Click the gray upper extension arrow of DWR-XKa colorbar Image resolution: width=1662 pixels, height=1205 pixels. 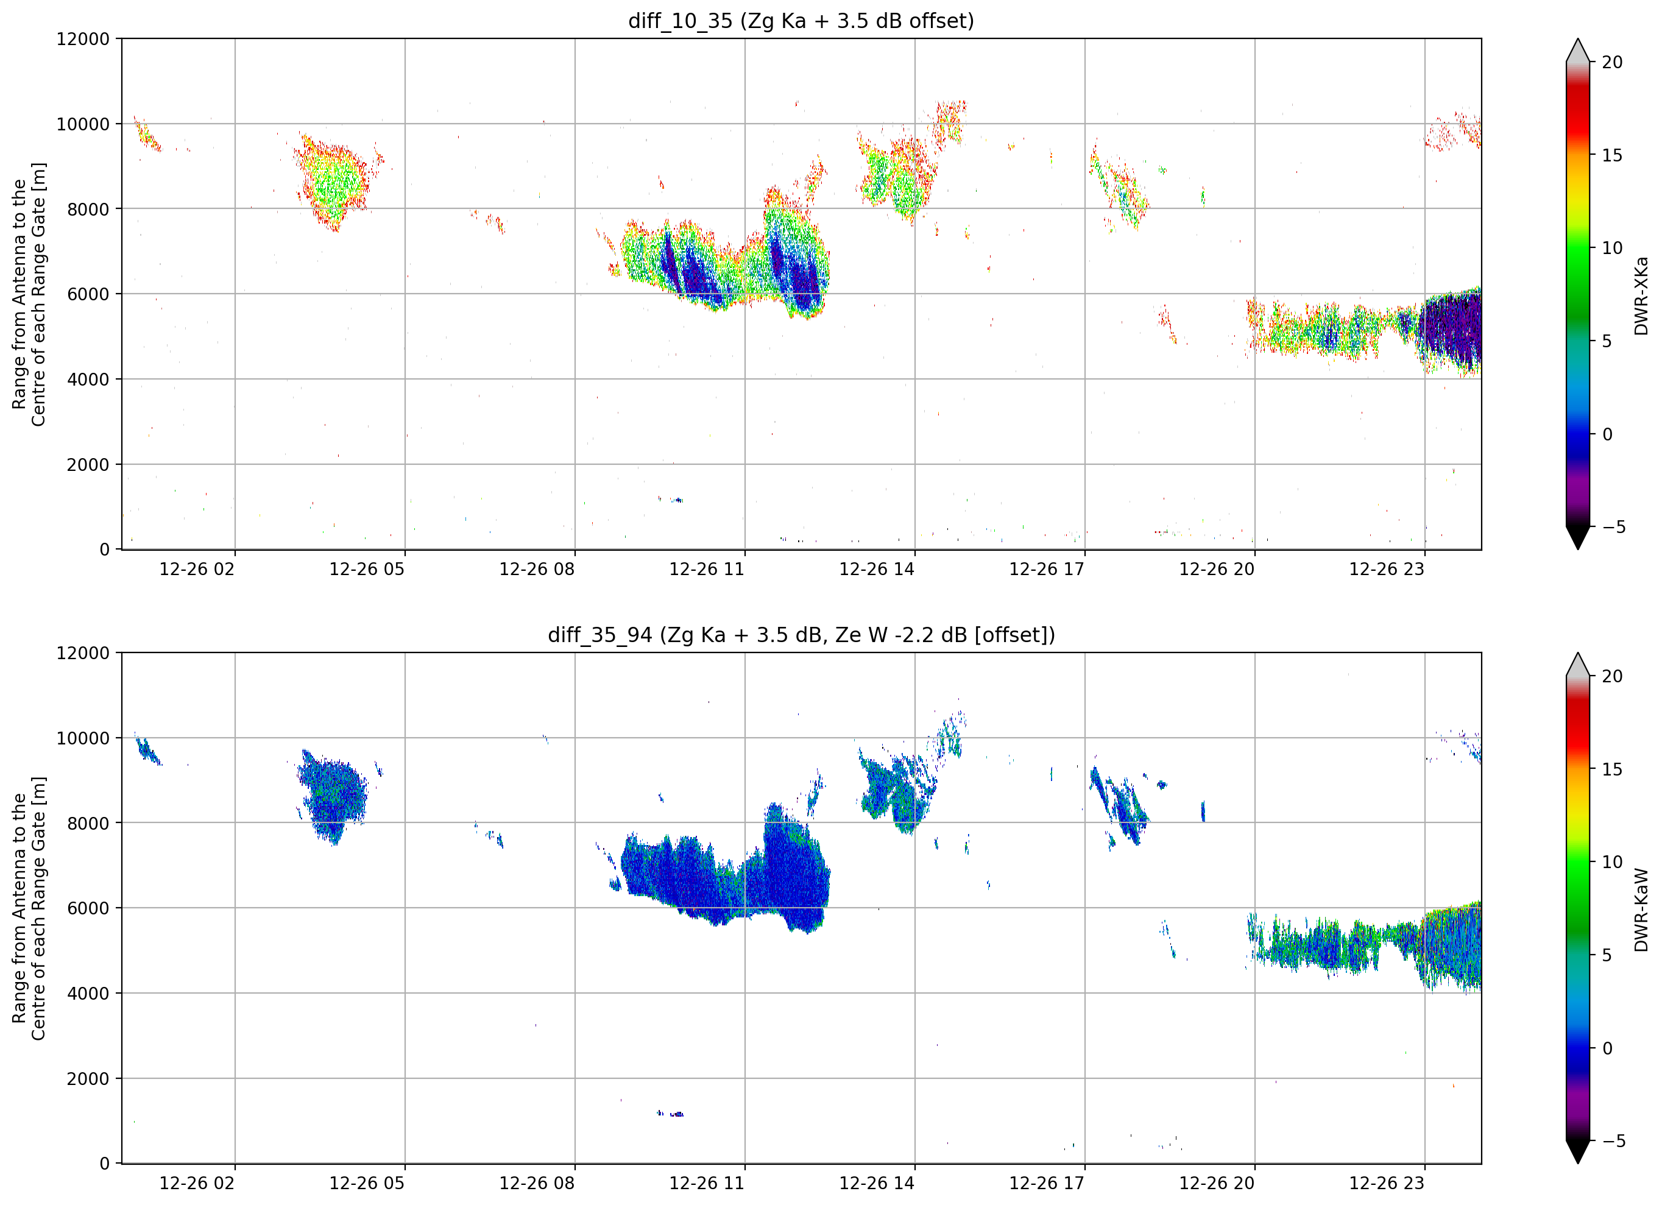[x=1578, y=51]
